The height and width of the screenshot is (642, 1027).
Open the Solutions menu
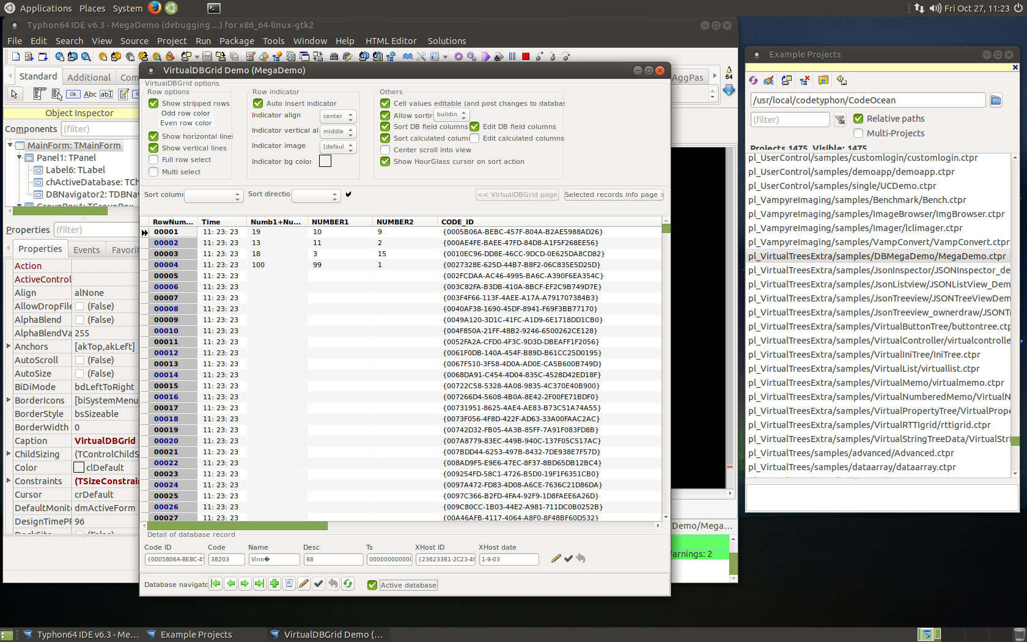pos(447,41)
